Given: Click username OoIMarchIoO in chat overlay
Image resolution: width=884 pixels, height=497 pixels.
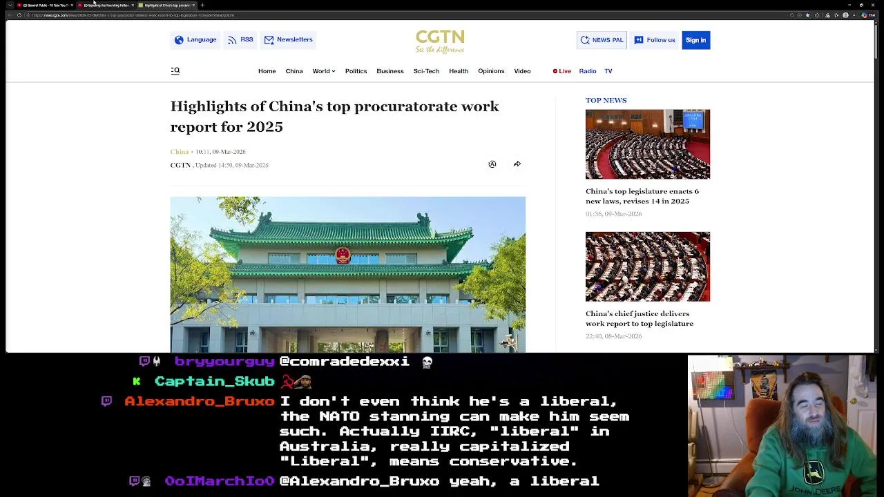Looking at the screenshot, I should 220,481.
